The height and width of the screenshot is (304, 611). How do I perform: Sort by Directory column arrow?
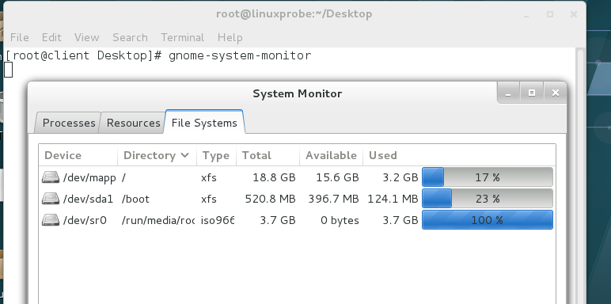[185, 155]
